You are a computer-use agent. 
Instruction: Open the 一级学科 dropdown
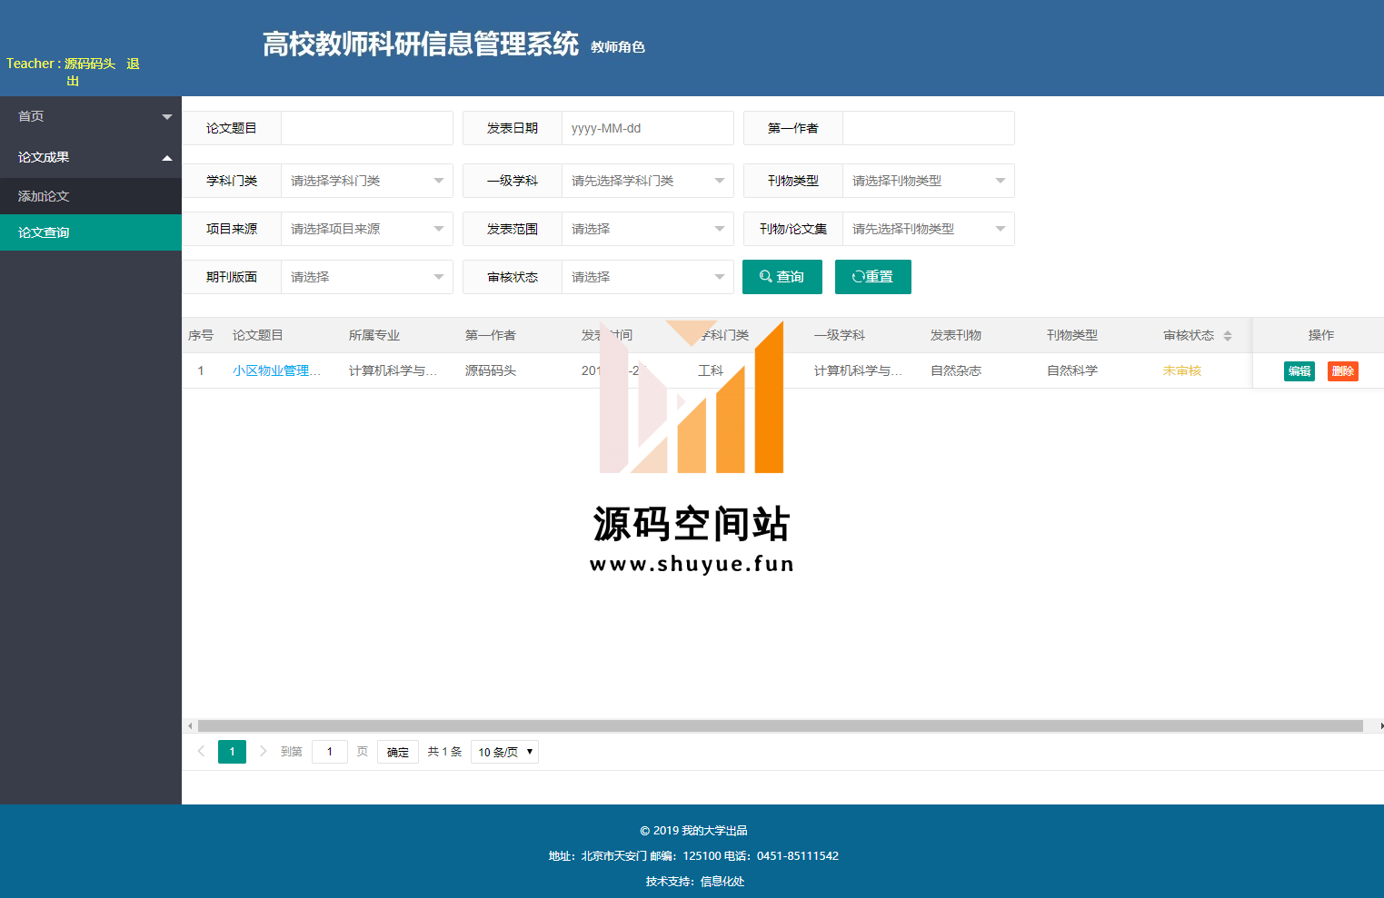(x=647, y=181)
